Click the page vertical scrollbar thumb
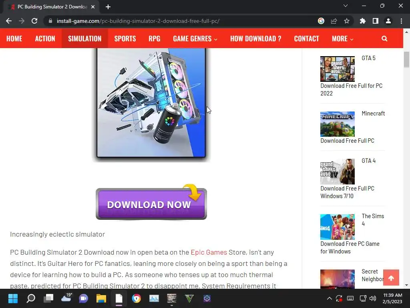The image size is (410, 308). click(406, 59)
